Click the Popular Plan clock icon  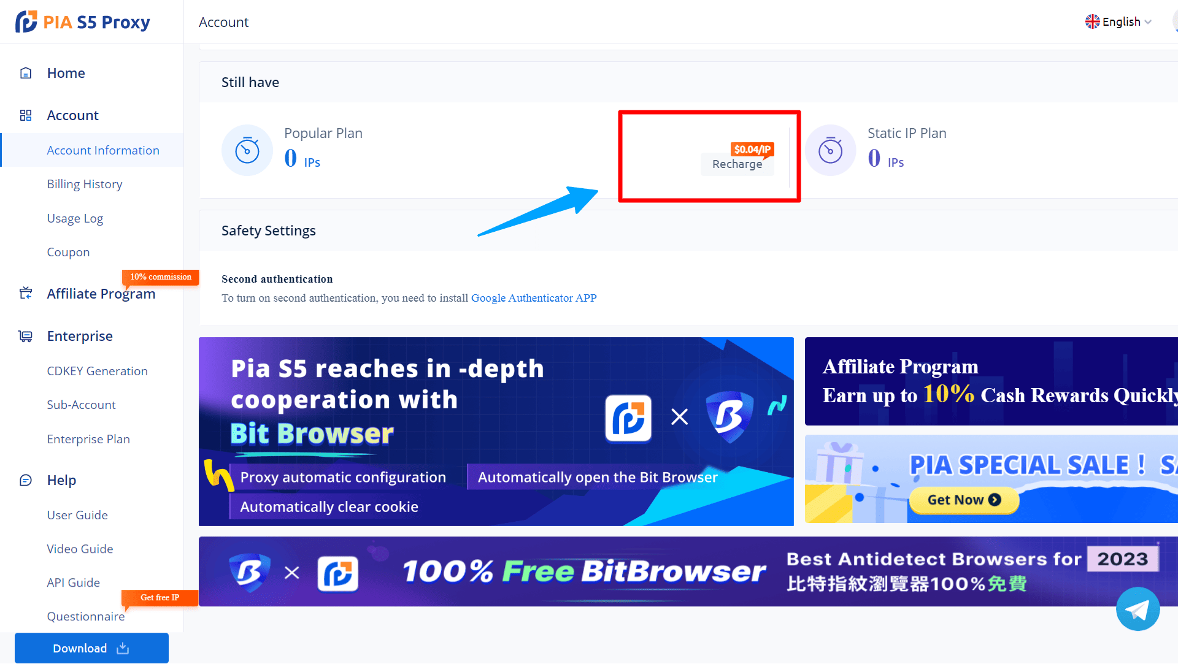[x=247, y=149]
